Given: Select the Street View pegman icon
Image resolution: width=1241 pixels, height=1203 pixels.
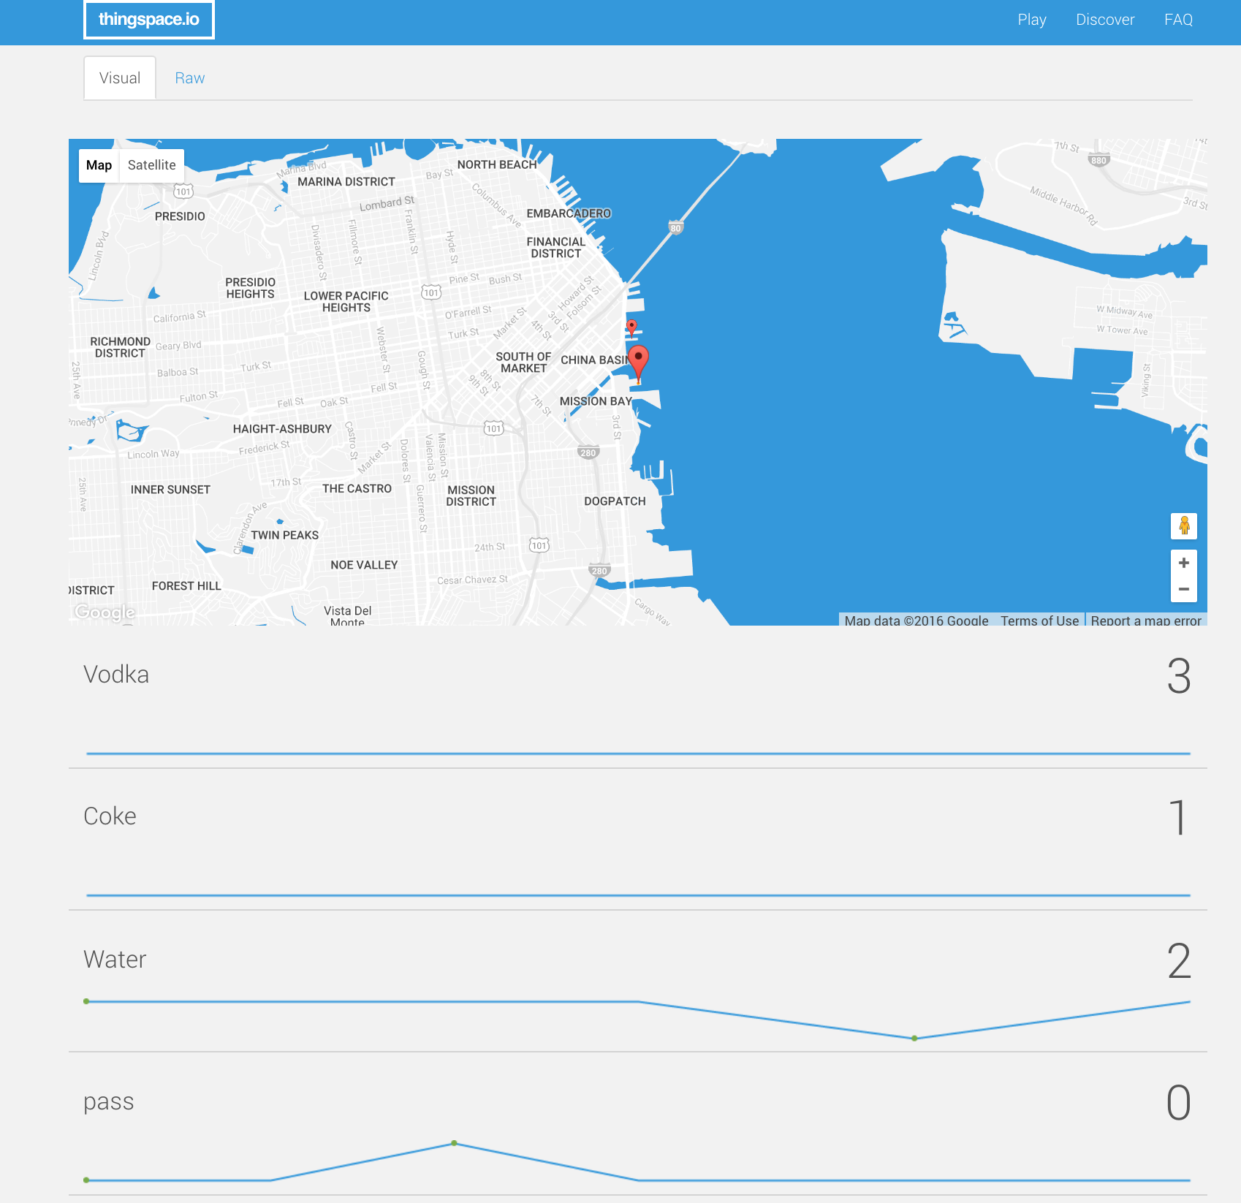Looking at the screenshot, I should (x=1184, y=526).
